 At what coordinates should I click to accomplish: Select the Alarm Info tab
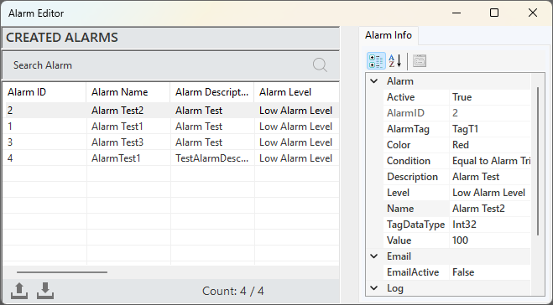tap(389, 35)
